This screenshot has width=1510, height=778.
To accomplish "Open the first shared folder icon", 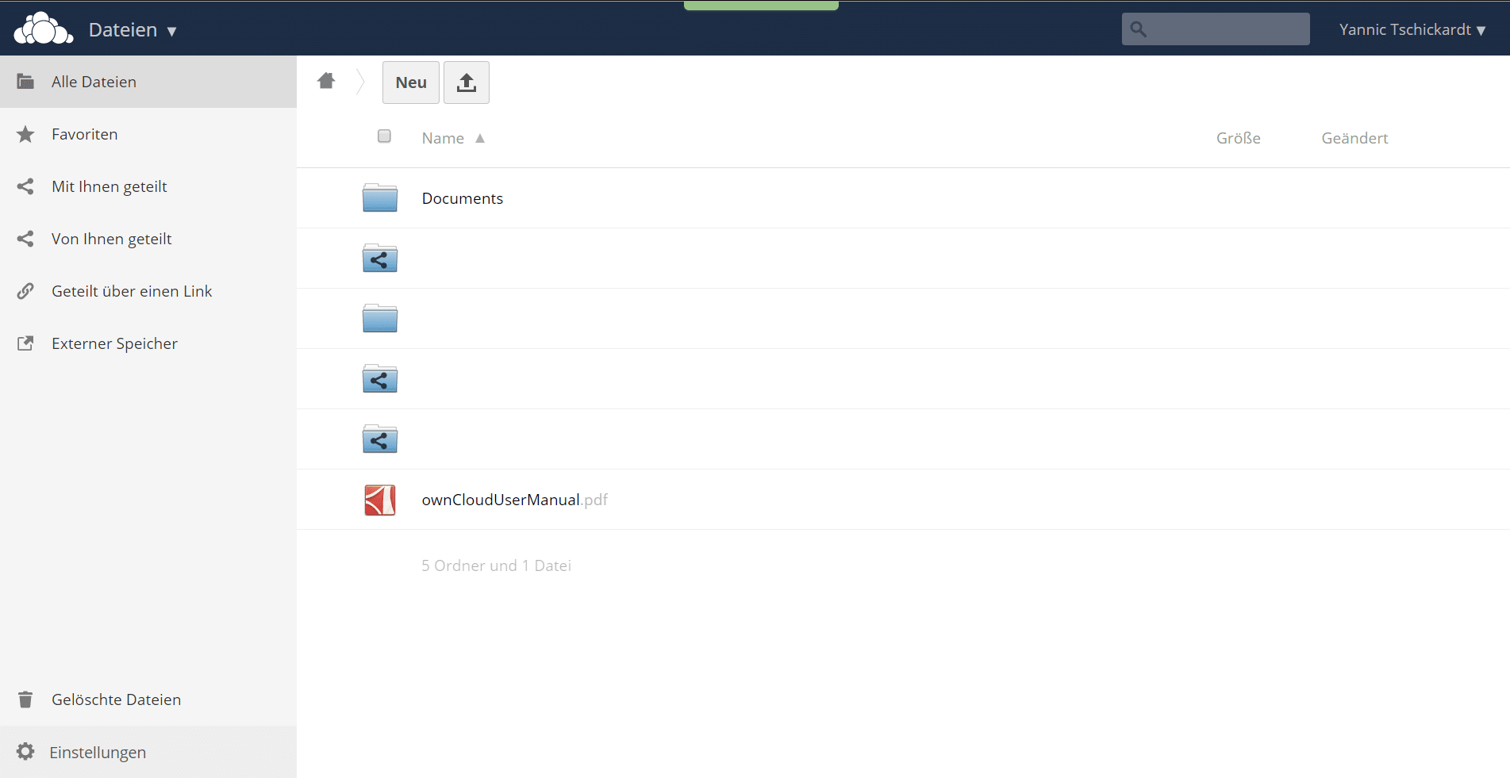I will pos(380,259).
